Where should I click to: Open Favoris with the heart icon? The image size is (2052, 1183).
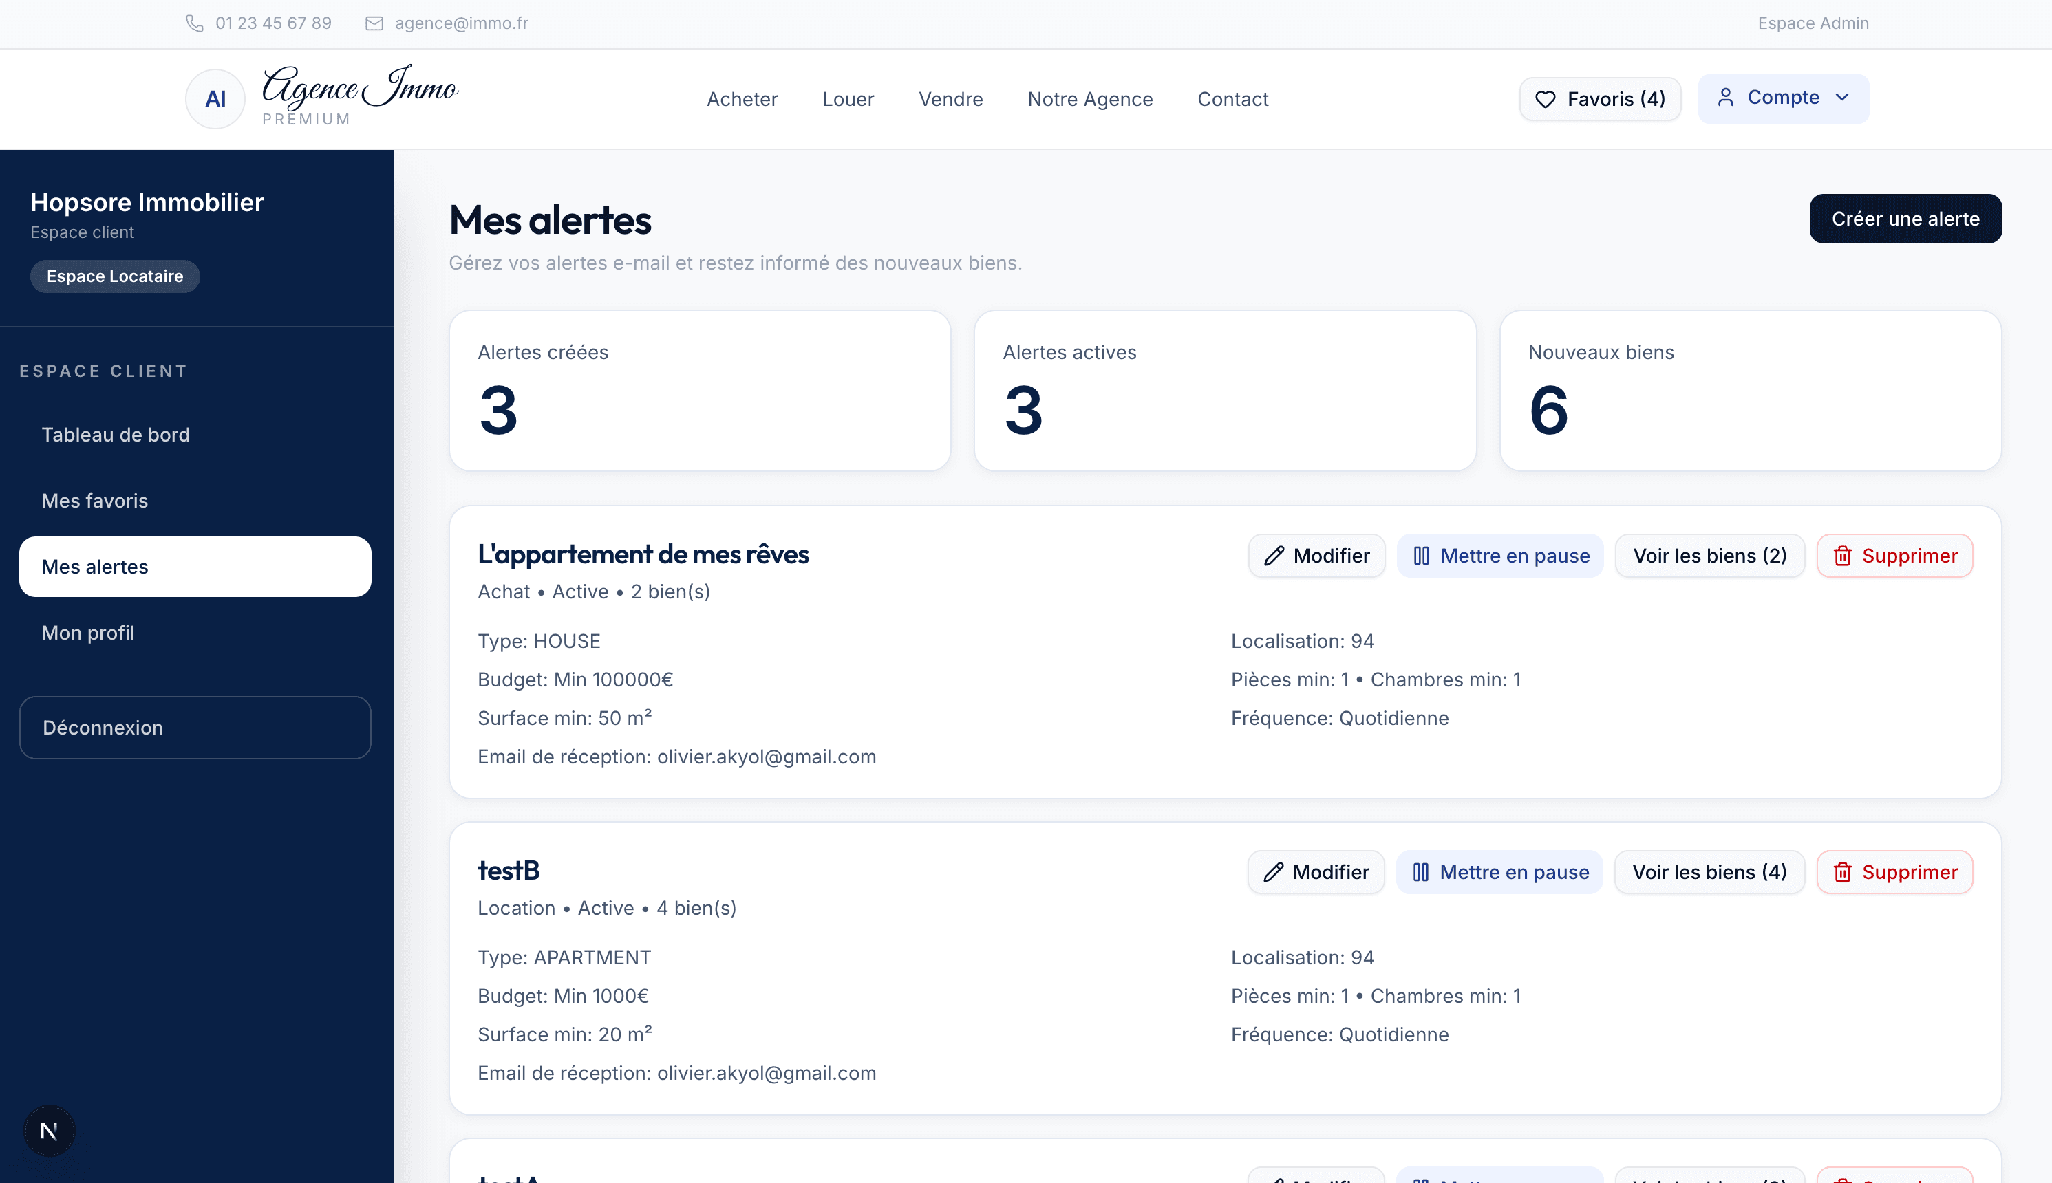(1546, 98)
